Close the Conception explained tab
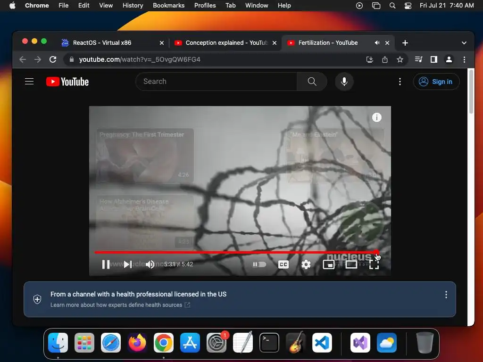Image resolution: width=483 pixels, height=362 pixels. (x=275, y=43)
